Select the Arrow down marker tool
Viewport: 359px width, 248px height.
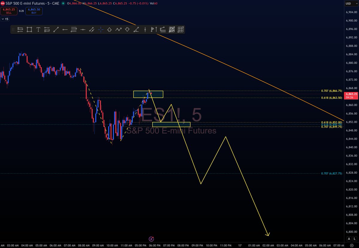(x=127, y=29)
